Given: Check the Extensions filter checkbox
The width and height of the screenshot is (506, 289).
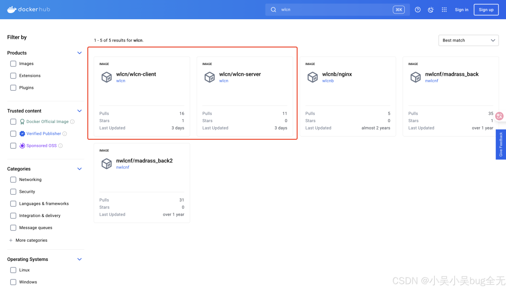Looking at the screenshot, I should (13, 76).
